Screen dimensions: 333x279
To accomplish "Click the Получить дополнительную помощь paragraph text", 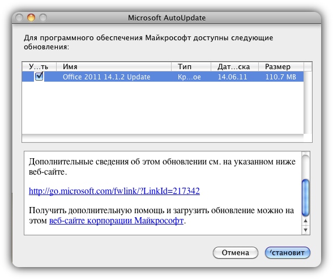I will [x=161, y=215].
